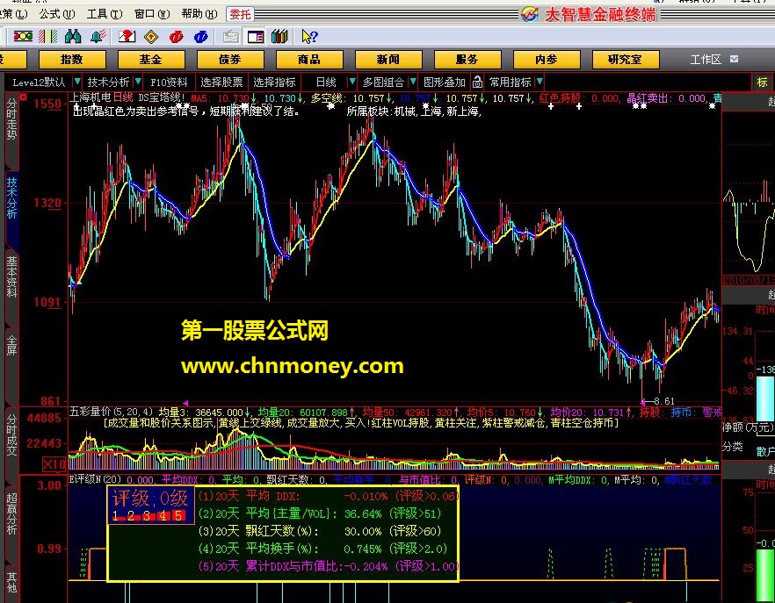
Task: Click the 8.61 low price label
Action: 664,401
